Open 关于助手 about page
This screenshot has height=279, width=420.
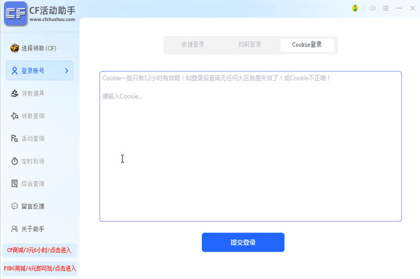(x=40, y=229)
